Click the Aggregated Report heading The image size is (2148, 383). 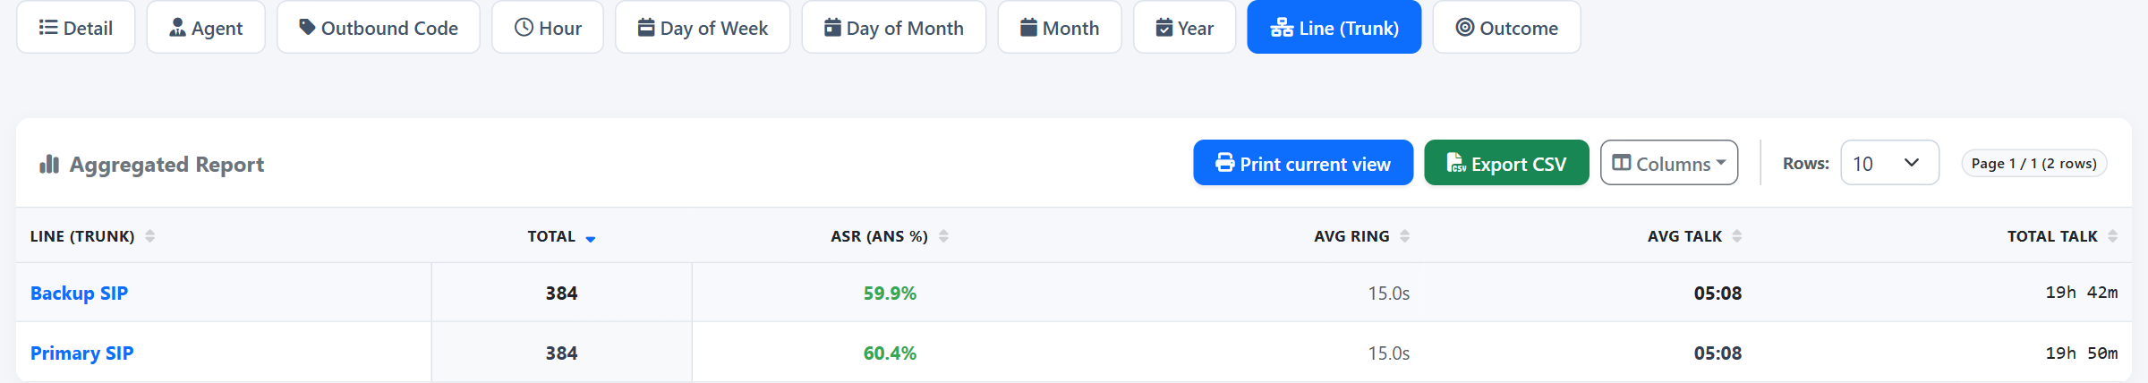pos(167,165)
